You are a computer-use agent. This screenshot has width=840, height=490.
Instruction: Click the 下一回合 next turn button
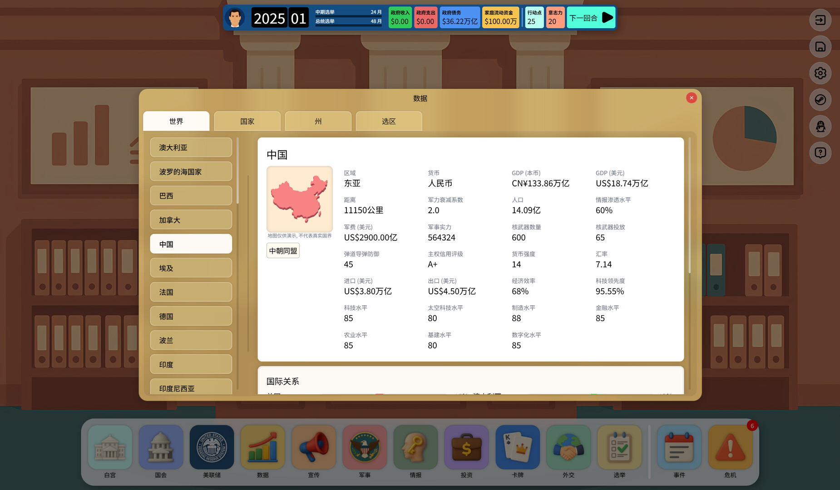click(x=591, y=18)
